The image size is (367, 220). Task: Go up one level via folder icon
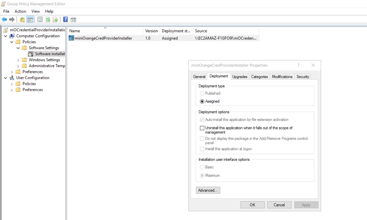click(22, 19)
